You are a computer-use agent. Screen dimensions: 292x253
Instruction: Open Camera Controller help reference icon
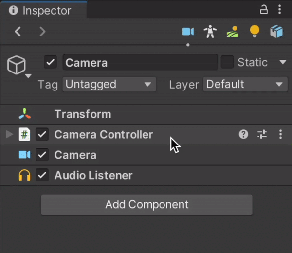tap(243, 135)
